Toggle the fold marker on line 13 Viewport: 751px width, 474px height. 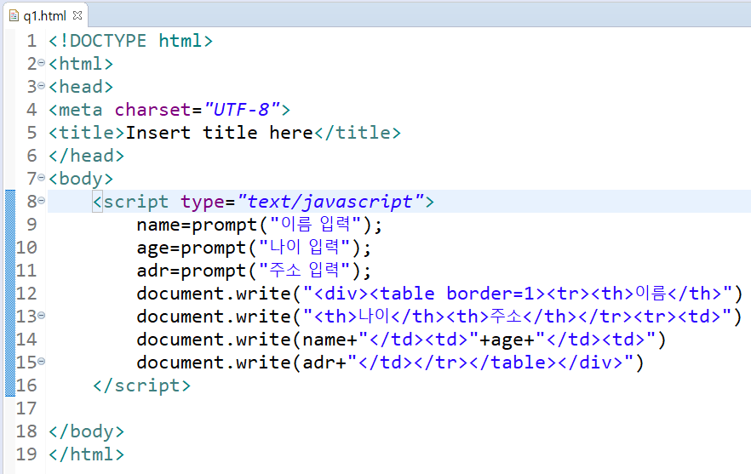tap(41, 316)
